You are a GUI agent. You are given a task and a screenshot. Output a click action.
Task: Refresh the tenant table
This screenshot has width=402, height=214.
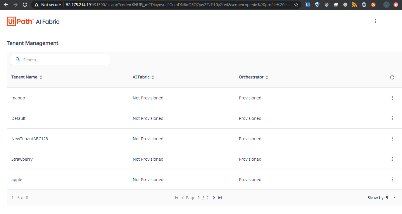(392, 77)
